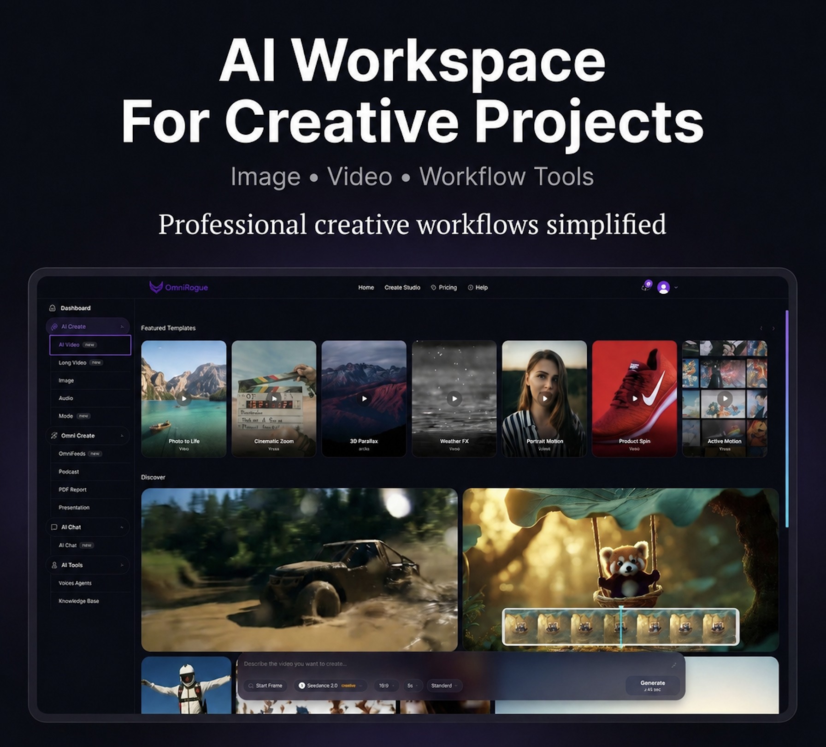The image size is (826, 747).
Task: Click the Pricing tag icon
Action: [x=433, y=287]
